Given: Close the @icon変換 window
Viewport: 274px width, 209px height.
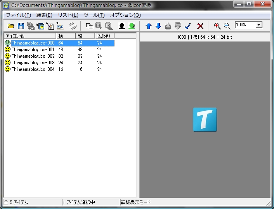Looking at the screenshot, I should pos(262,4).
